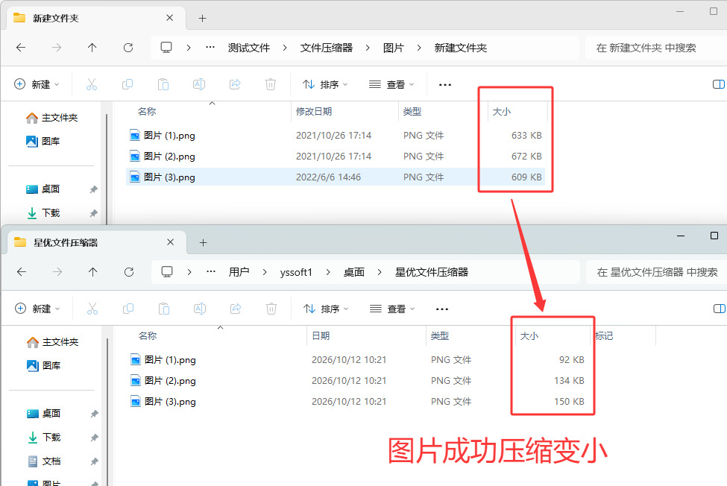
Task: Open the 查看 dropdown in 新建文件夹 window
Action: pos(391,84)
